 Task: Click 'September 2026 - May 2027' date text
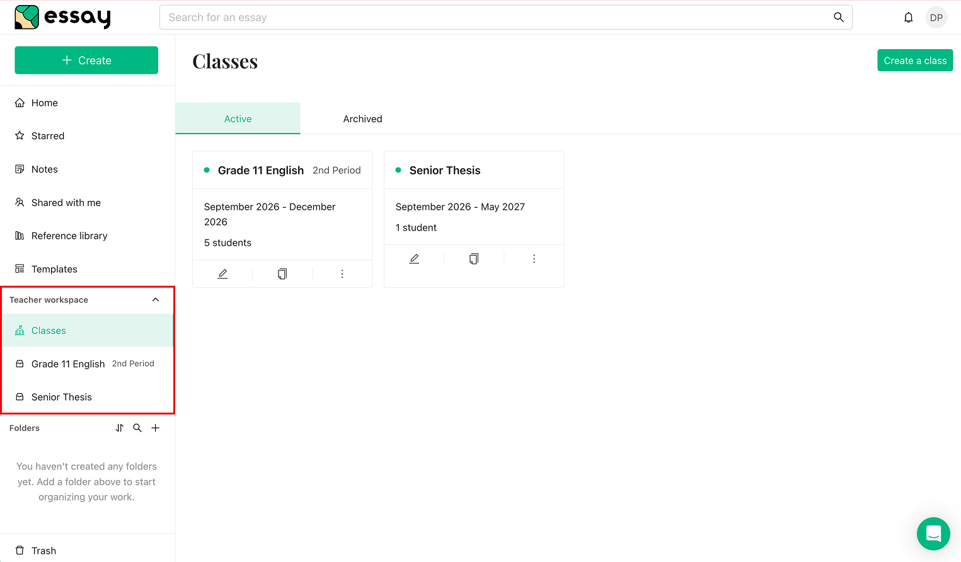point(460,207)
